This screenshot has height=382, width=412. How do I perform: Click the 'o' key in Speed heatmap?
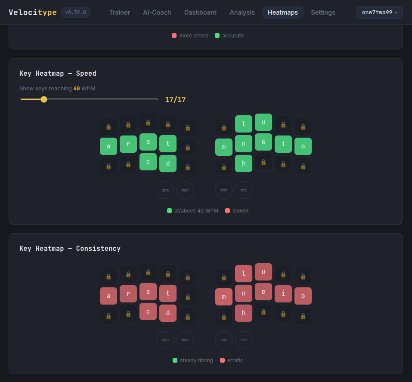coord(303,146)
